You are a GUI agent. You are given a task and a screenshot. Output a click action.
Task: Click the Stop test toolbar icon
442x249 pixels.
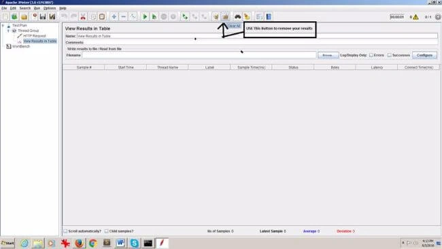click(164, 16)
